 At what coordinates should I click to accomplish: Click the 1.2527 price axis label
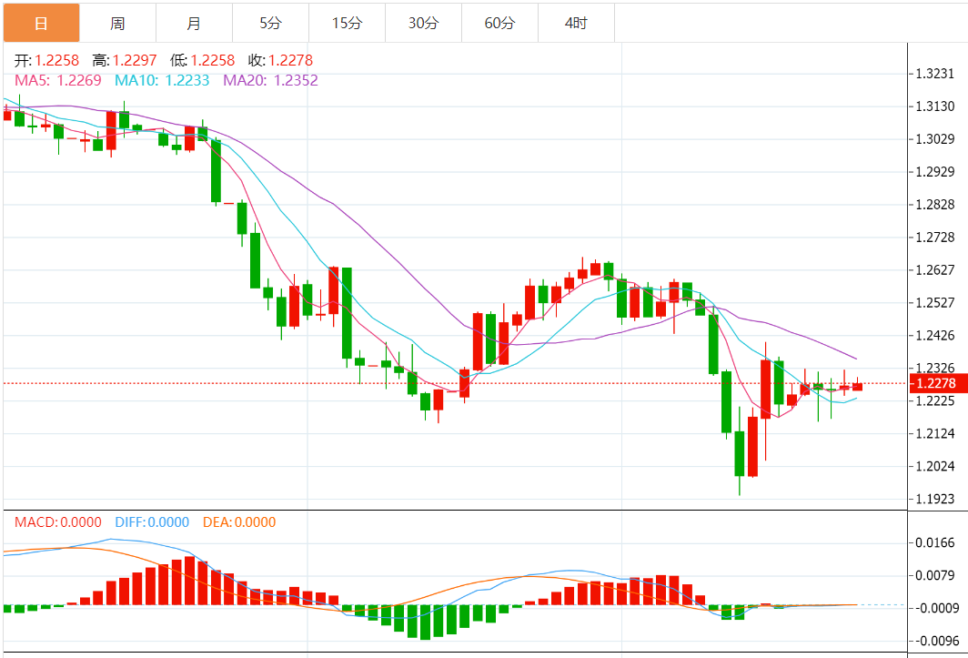934,303
